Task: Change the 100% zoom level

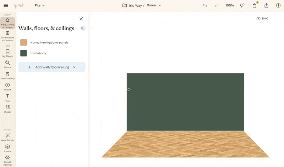Action: pos(229,5)
